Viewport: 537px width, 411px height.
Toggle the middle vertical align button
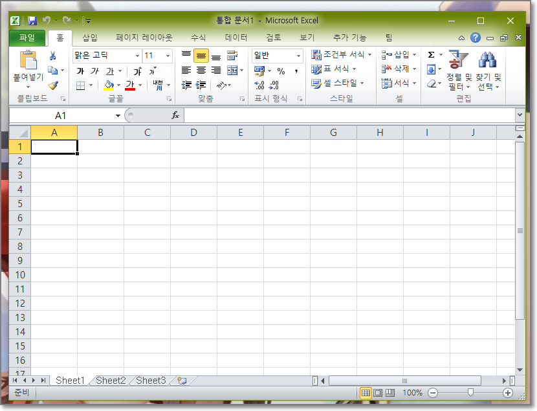(201, 56)
